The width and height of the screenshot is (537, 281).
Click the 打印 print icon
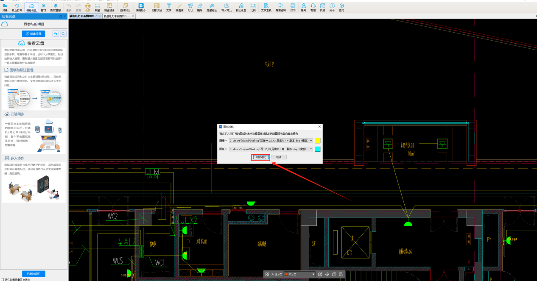(293, 7)
